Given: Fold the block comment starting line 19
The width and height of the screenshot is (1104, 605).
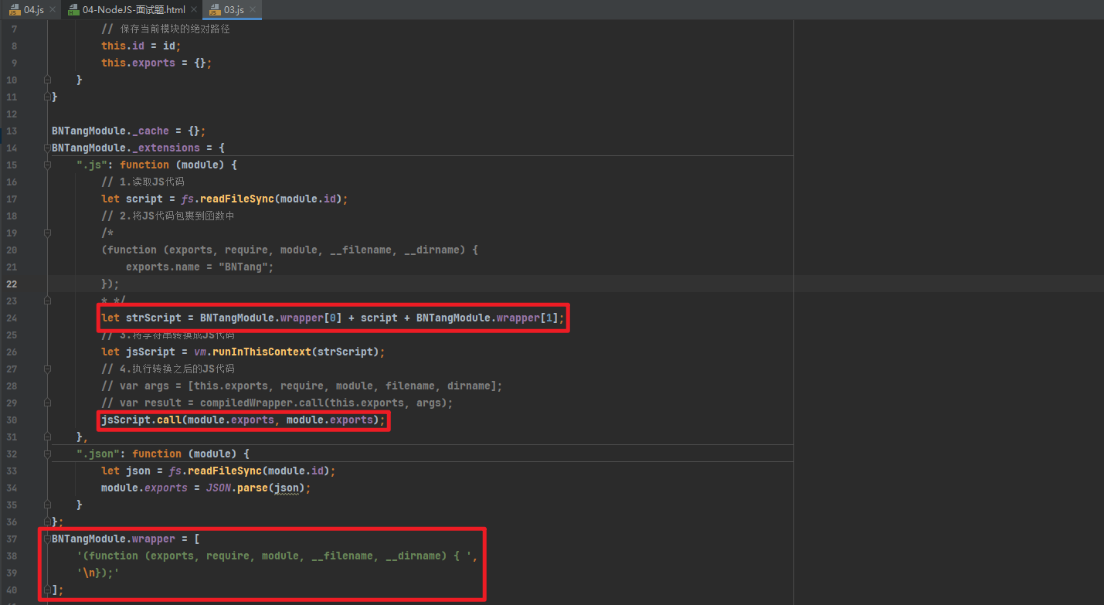Looking at the screenshot, I should click(47, 233).
